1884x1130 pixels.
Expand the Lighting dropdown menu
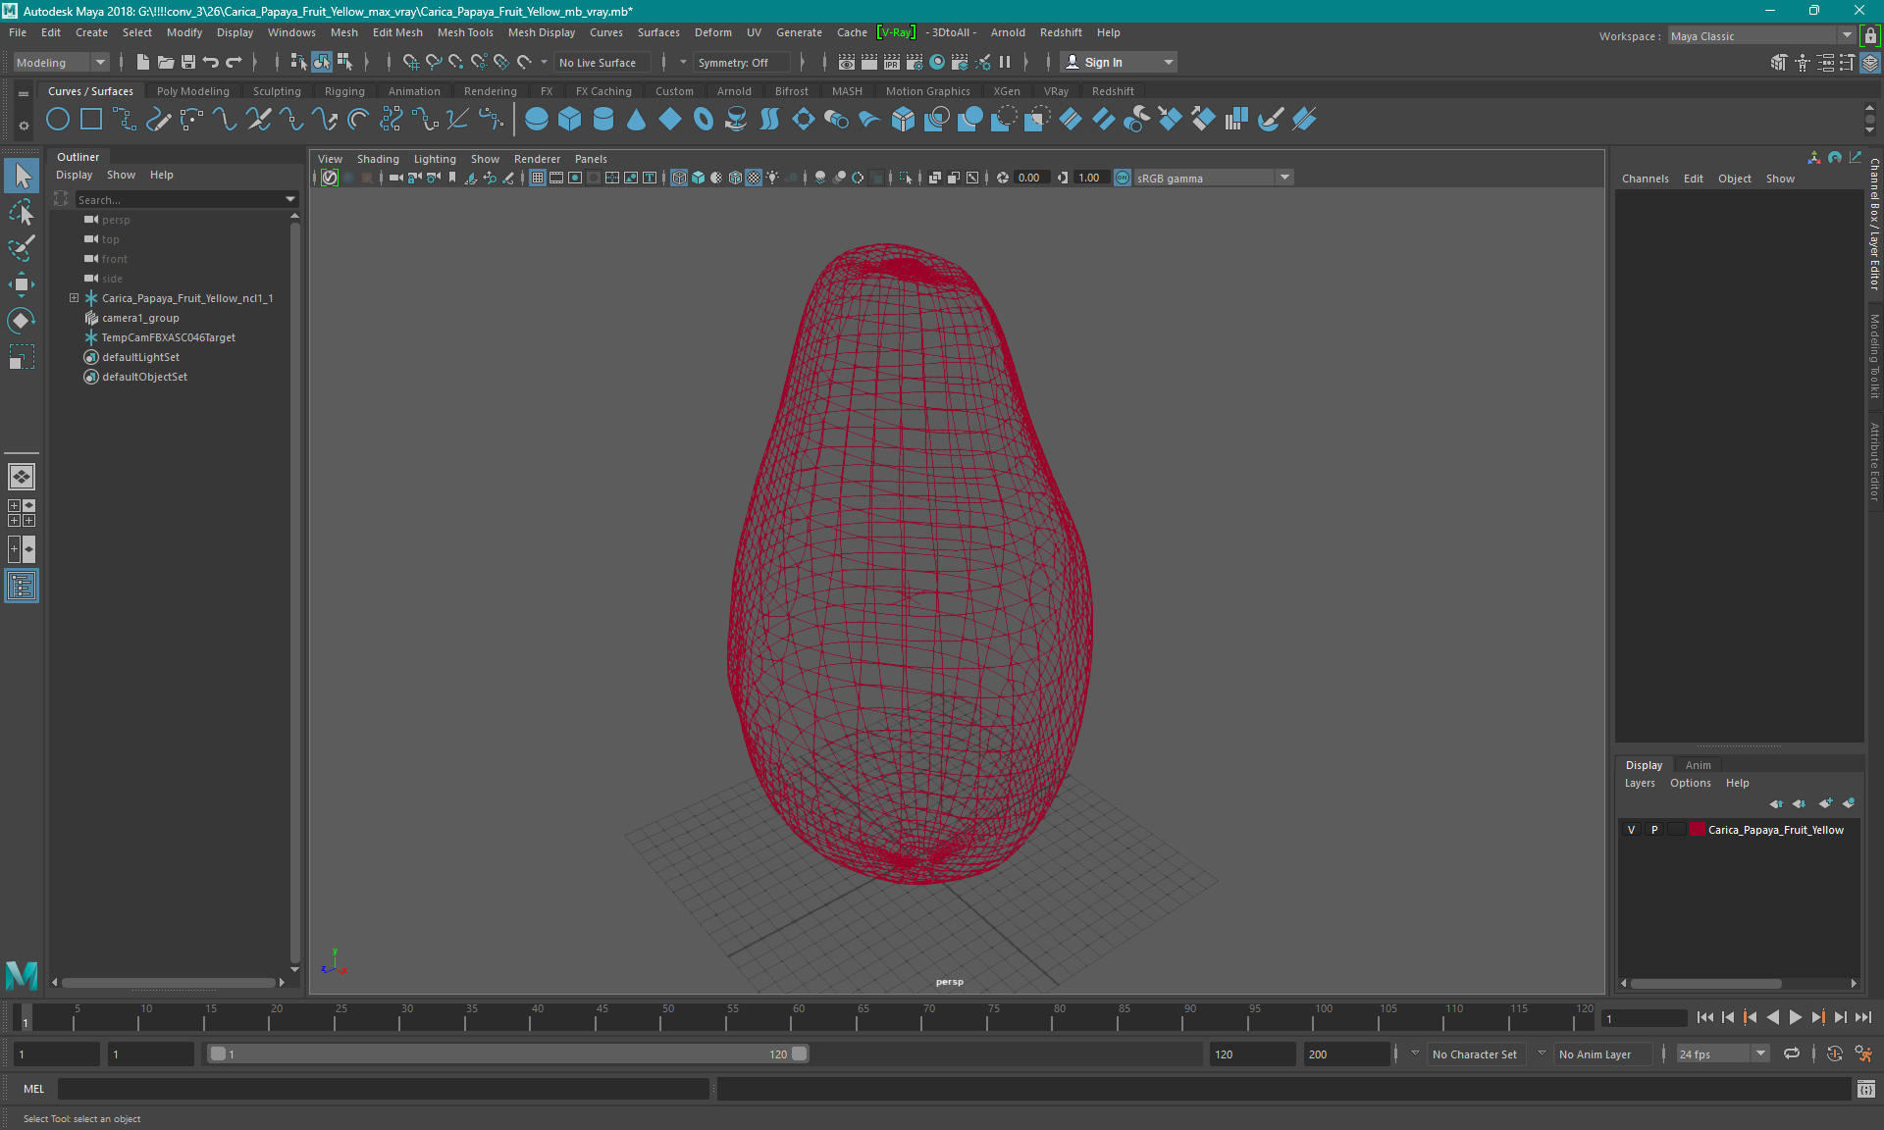(434, 157)
